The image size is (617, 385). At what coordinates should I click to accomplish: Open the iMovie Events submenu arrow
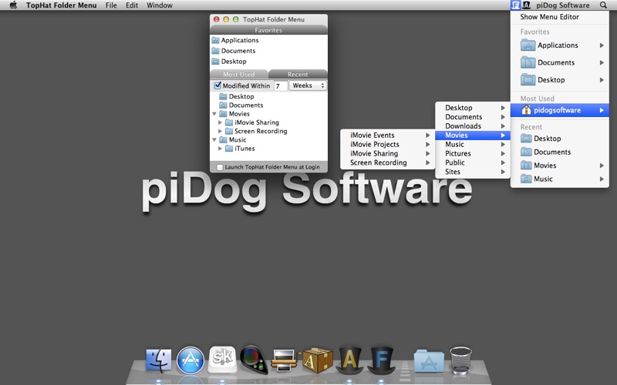[x=427, y=136]
